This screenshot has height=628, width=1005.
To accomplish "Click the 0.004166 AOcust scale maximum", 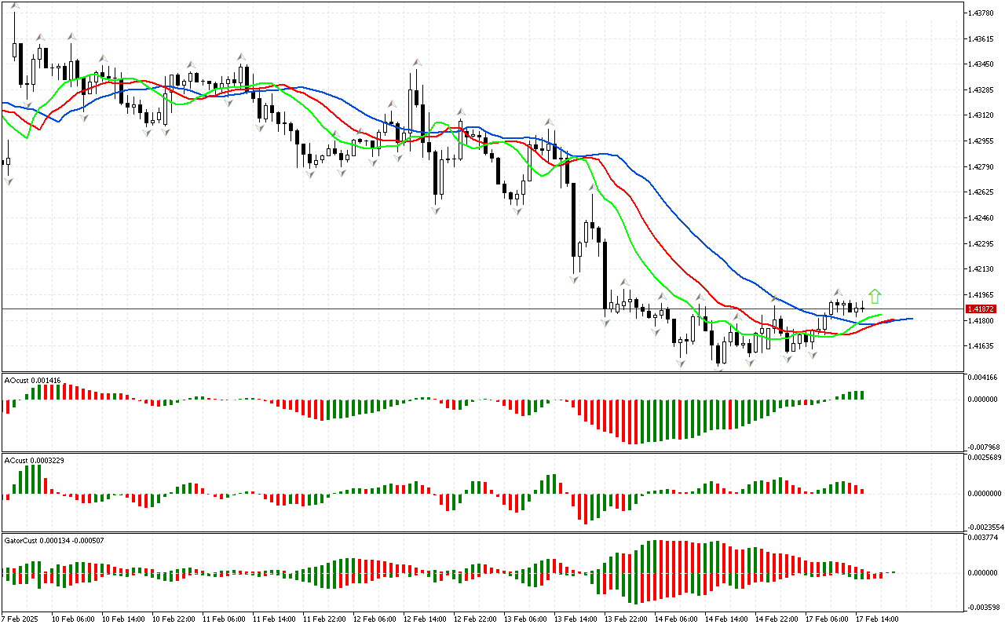I will click(983, 378).
